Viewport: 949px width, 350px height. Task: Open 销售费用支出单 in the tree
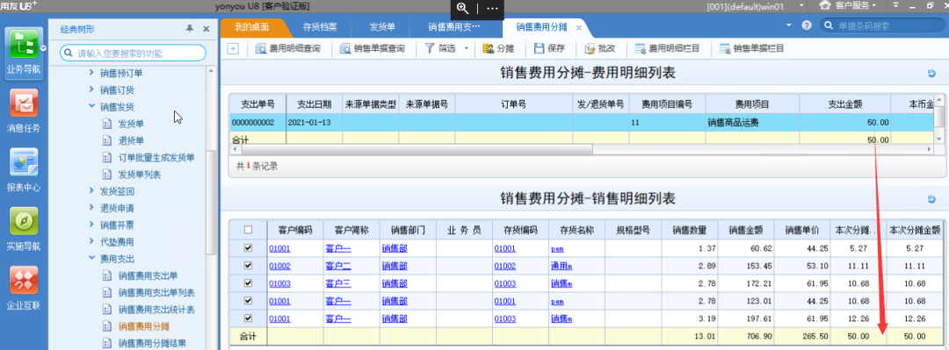[148, 275]
